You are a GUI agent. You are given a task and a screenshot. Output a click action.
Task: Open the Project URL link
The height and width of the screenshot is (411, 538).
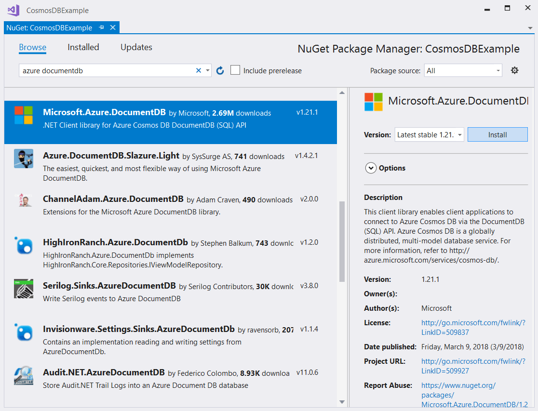(473, 366)
